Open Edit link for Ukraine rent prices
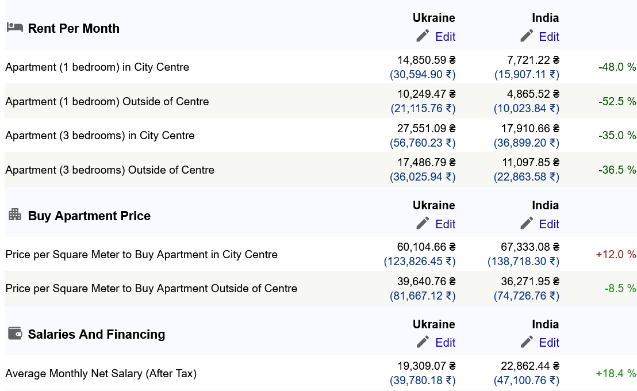Viewport: 637px width, 391px height. [445, 37]
